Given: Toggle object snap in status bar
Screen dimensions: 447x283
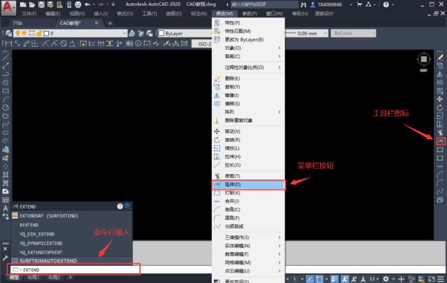Looking at the screenshot, I should coord(320,279).
